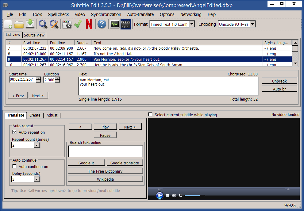Click the Start time column header
The height and width of the screenshot is (211, 304).
[x=34, y=43]
